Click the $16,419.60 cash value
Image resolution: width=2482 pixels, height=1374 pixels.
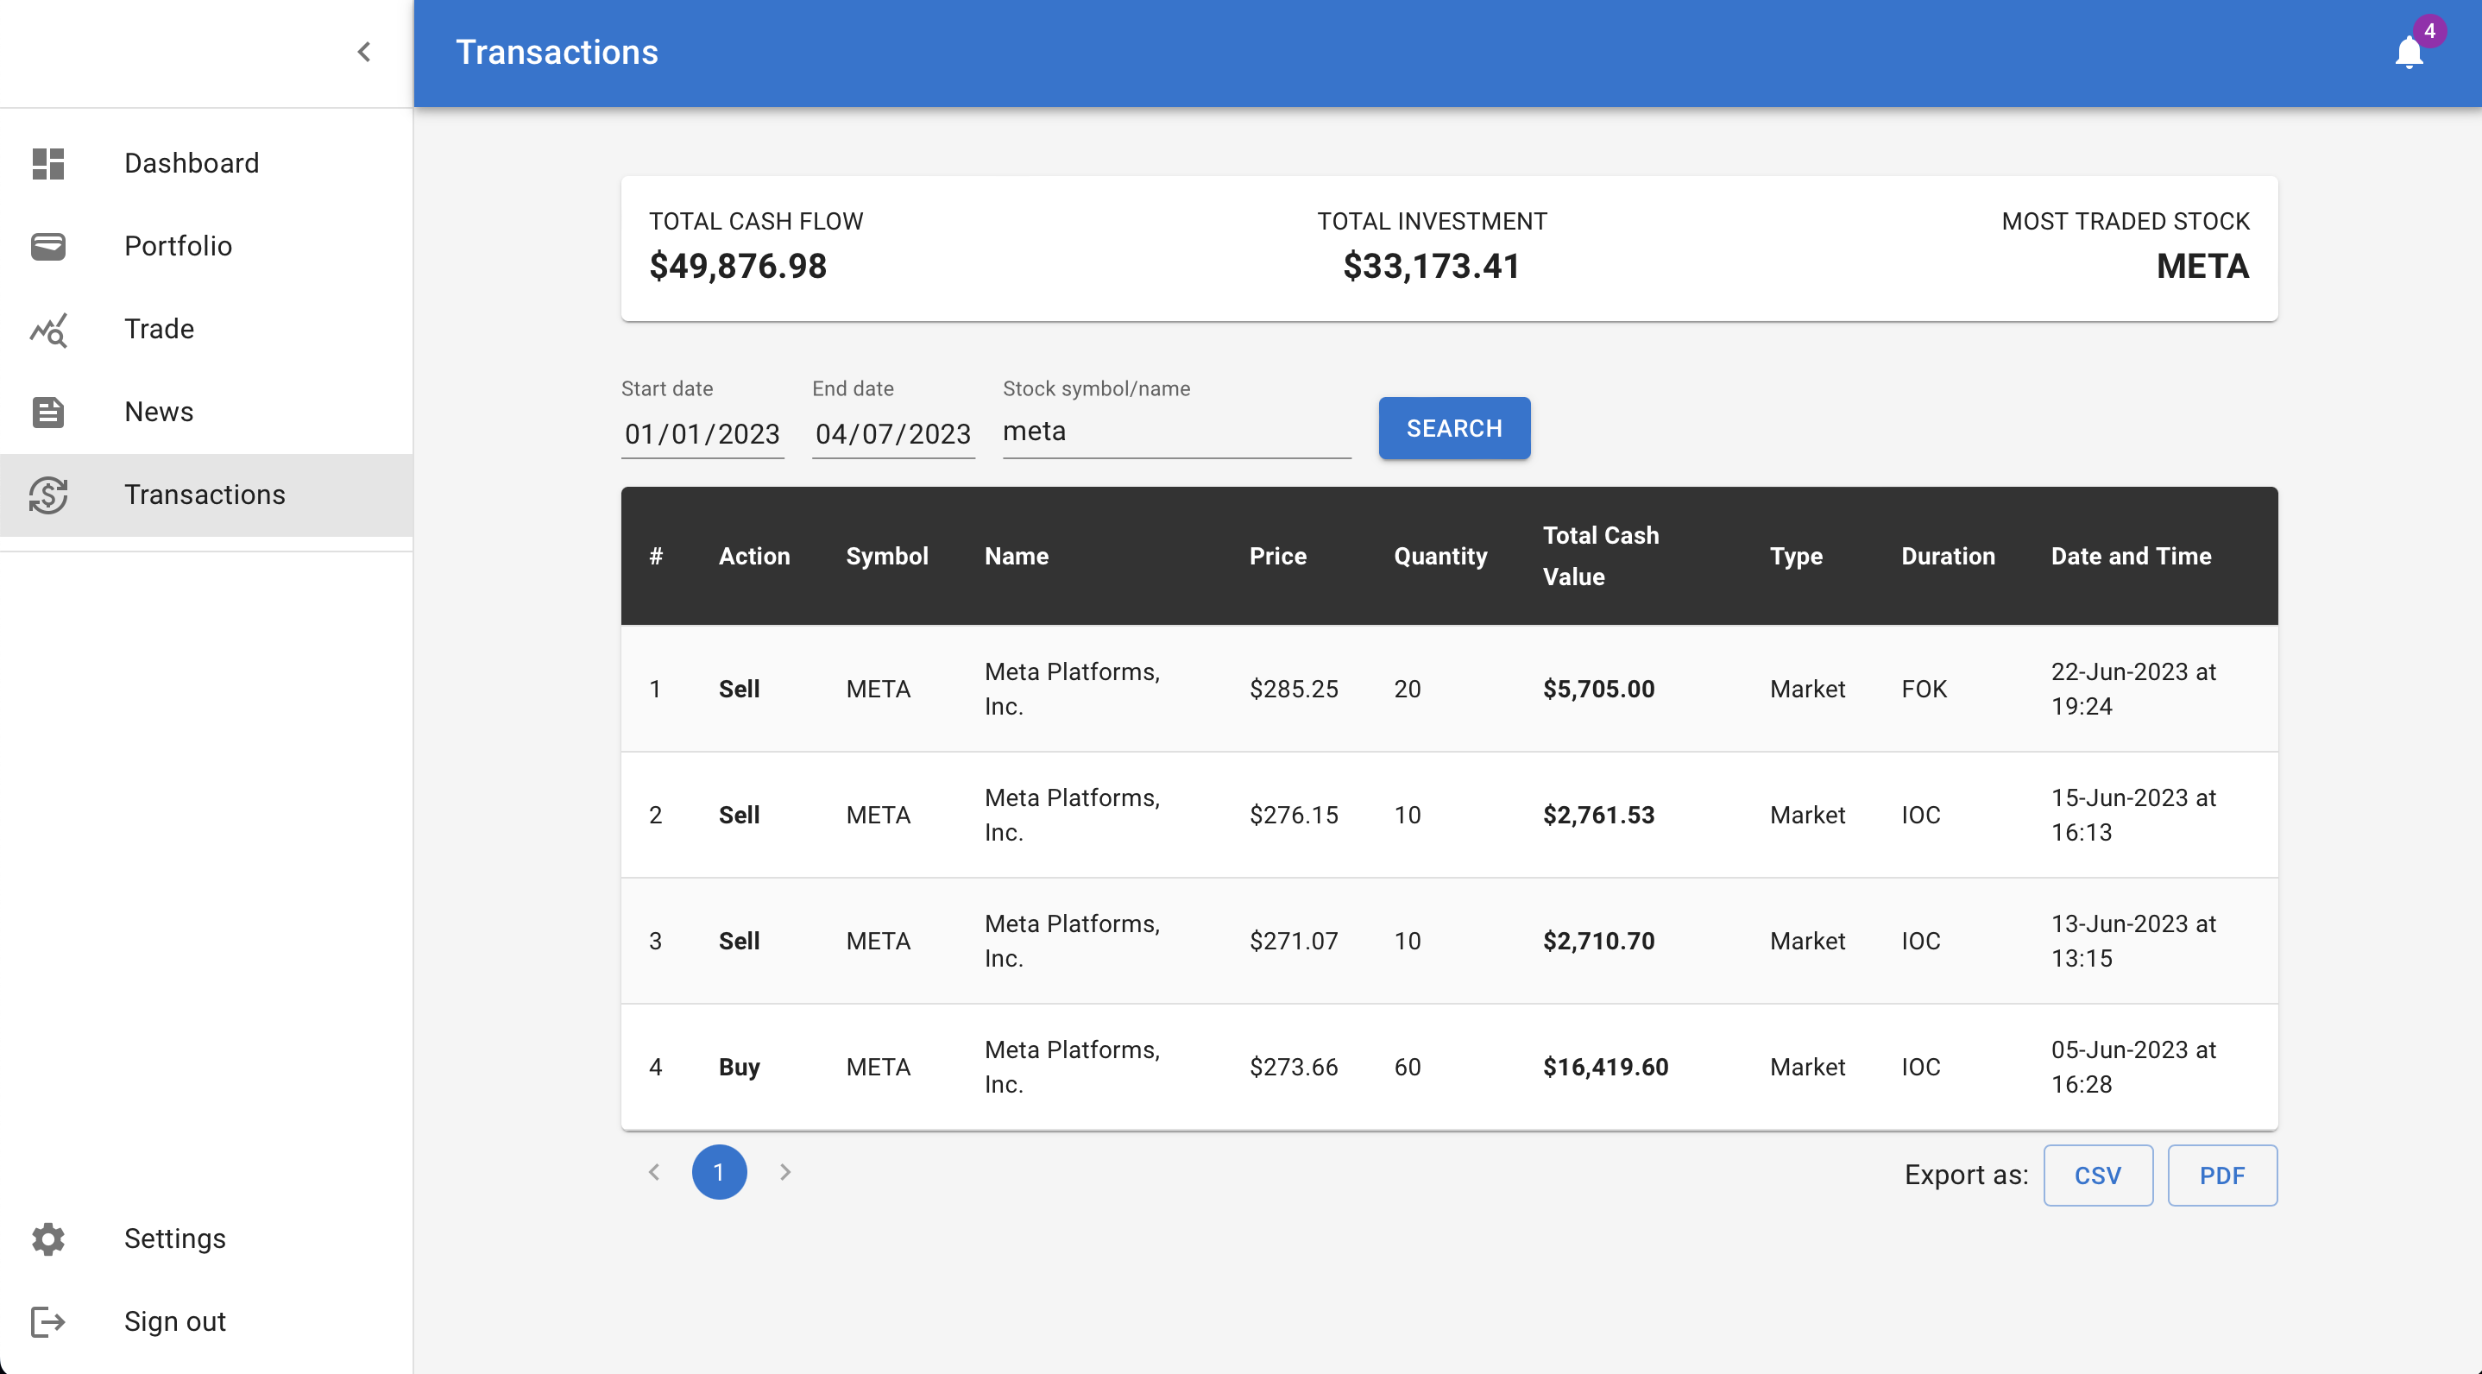pos(1605,1067)
